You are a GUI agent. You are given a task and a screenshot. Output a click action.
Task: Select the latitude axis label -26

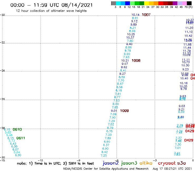(x=2, y=99)
